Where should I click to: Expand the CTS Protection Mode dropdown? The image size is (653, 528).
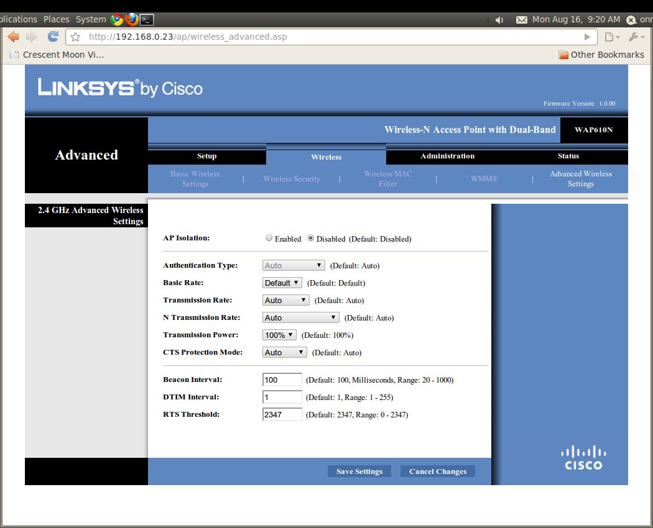tap(285, 352)
